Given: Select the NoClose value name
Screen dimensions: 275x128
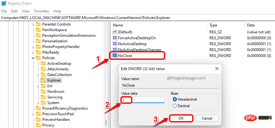Looking at the screenshot, I should (125, 56).
